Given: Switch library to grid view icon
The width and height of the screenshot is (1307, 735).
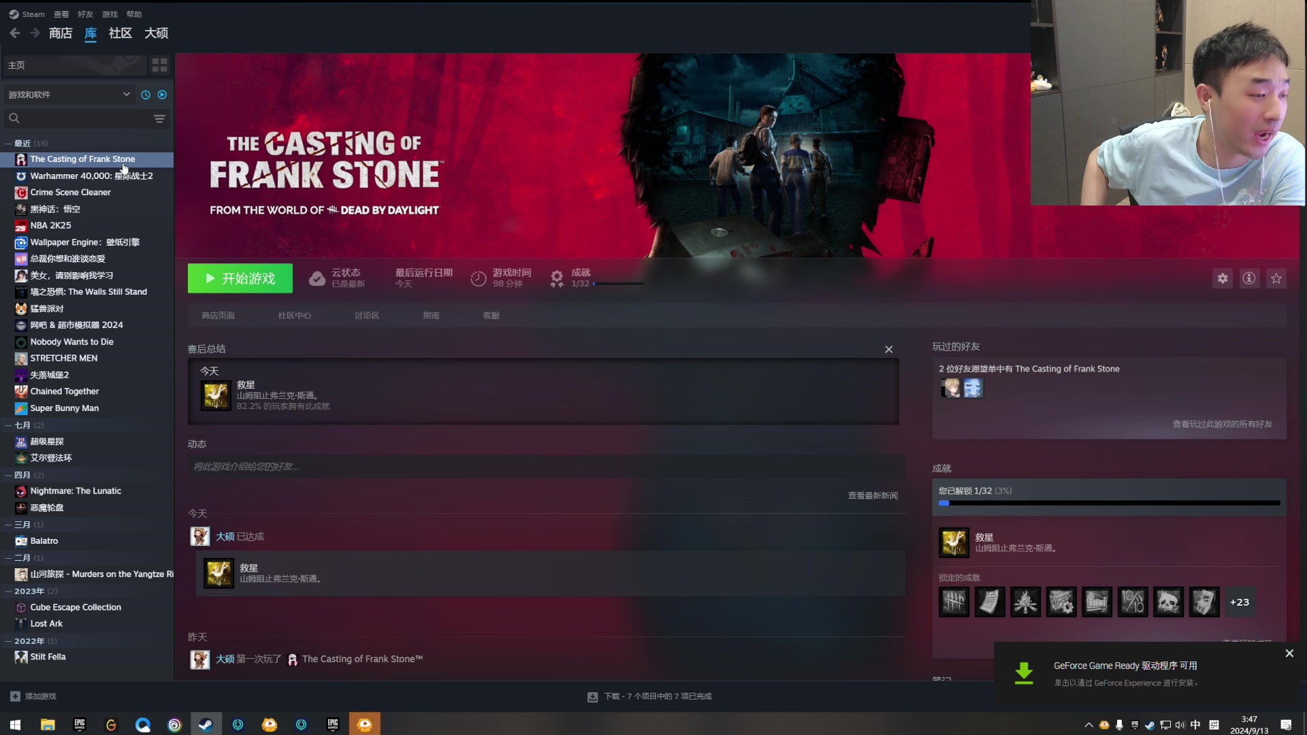Looking at the screenshot, I should 159,65.
